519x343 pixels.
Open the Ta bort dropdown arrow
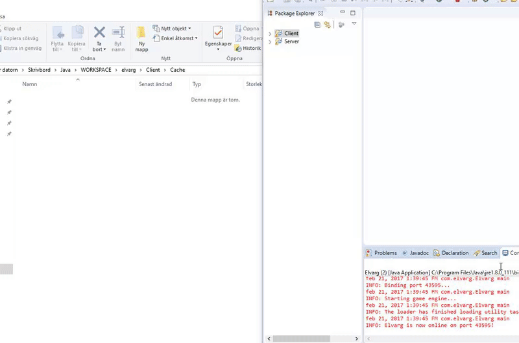104,50
